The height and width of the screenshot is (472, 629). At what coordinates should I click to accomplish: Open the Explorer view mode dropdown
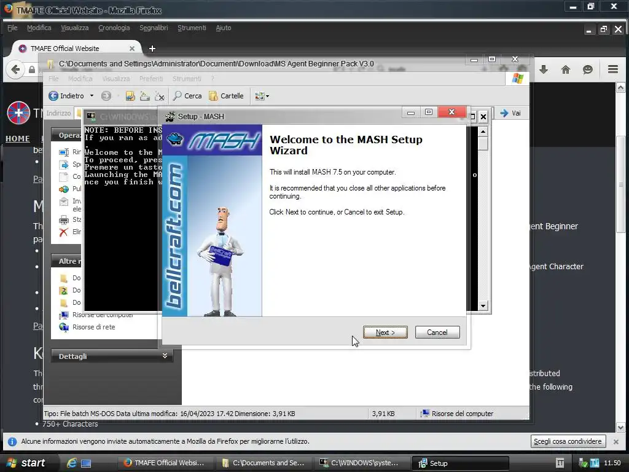click(x=262, y=96)
